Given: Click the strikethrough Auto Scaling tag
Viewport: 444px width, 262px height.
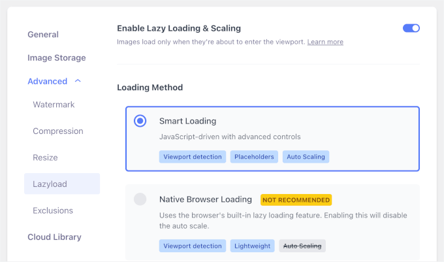Looking at the screenshot, I should 302,246.
